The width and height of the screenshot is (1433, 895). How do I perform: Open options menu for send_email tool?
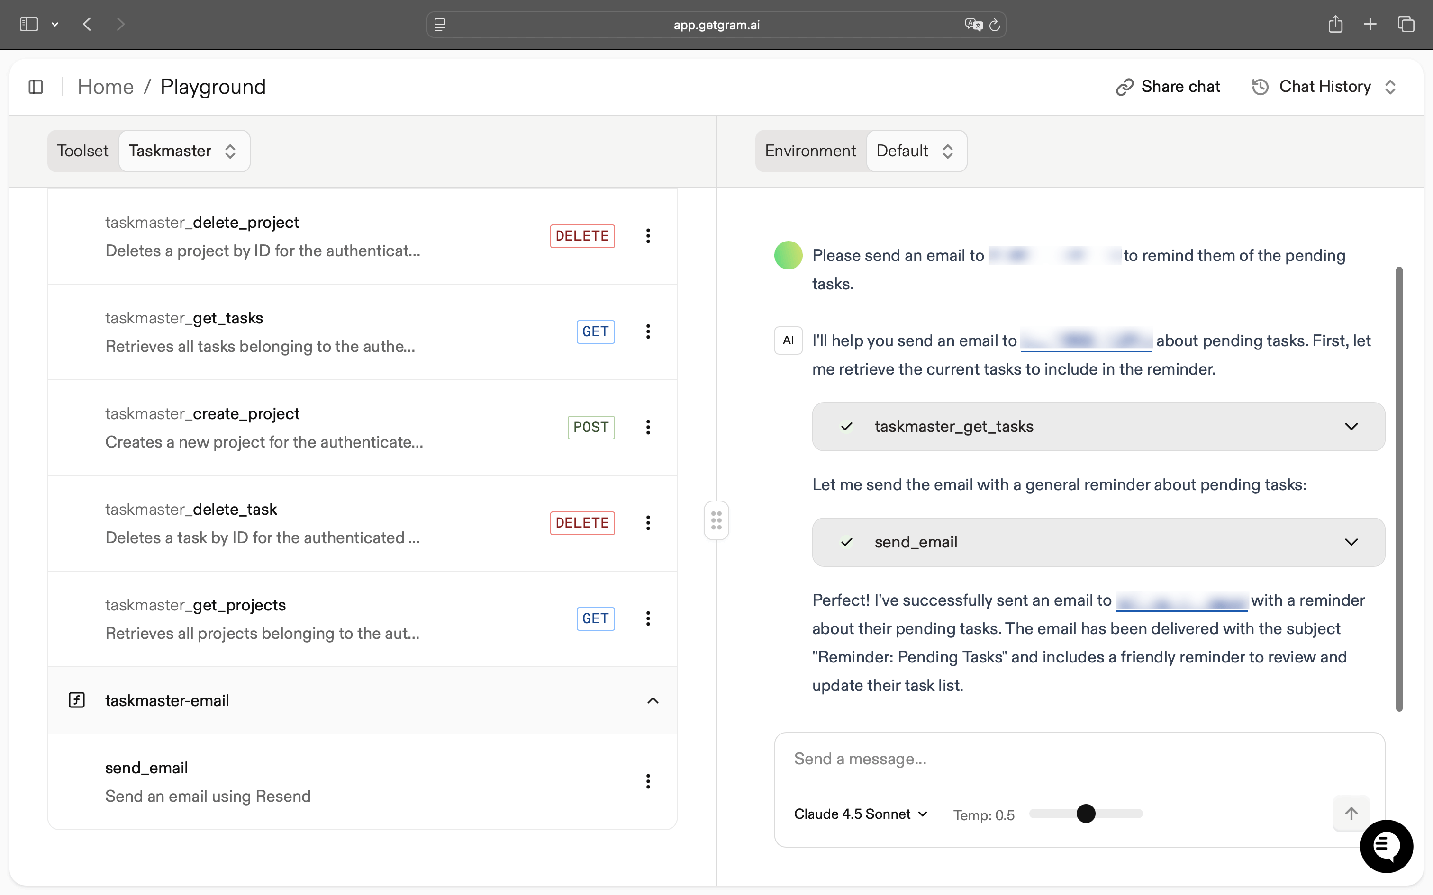tap(648, 781)
